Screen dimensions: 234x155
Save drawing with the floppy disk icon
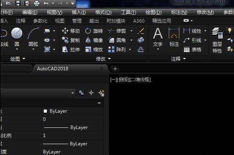[x=18, y=3]
